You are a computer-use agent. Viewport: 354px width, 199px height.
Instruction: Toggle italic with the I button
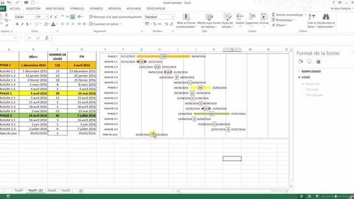point(22,24)
